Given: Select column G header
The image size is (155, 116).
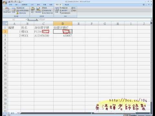Looking at the screenshot, I should pos(105,24).
